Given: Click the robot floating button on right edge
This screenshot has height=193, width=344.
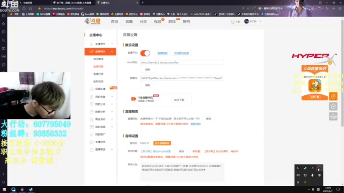Looking at the screenshot, I should pos(333,116).
